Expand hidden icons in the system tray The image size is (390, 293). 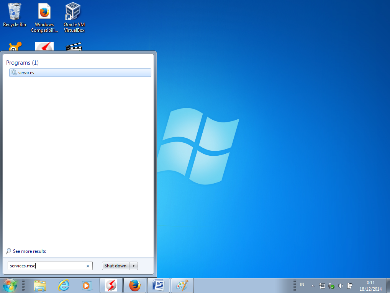pos(313,286)
